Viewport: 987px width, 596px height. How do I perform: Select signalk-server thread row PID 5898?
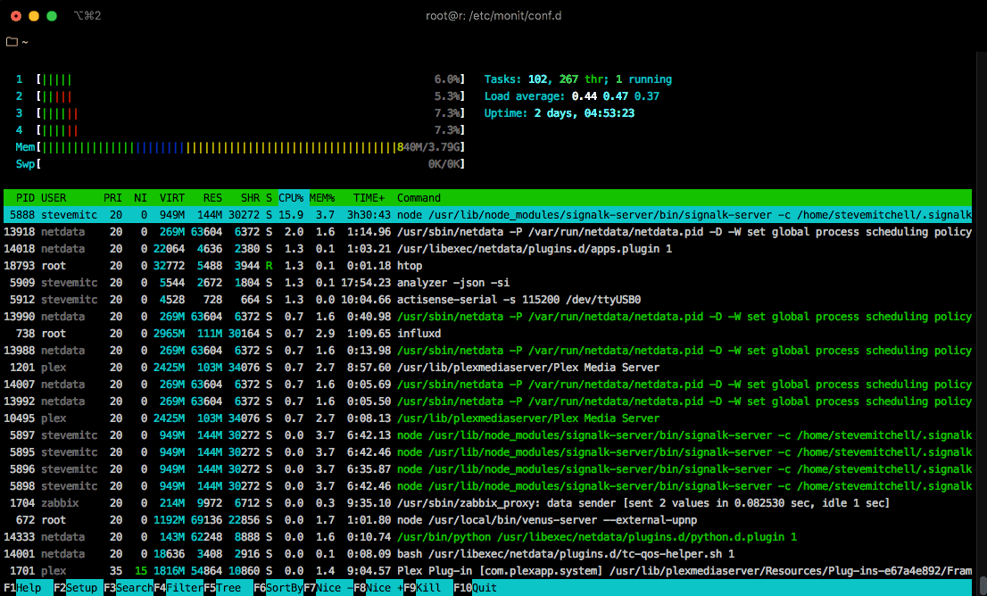488,486
